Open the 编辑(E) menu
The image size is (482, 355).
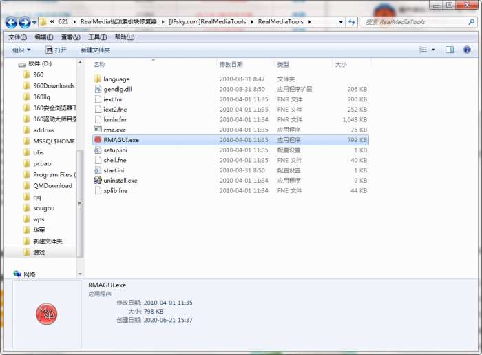pyautogui.click(x=44, y=37)
